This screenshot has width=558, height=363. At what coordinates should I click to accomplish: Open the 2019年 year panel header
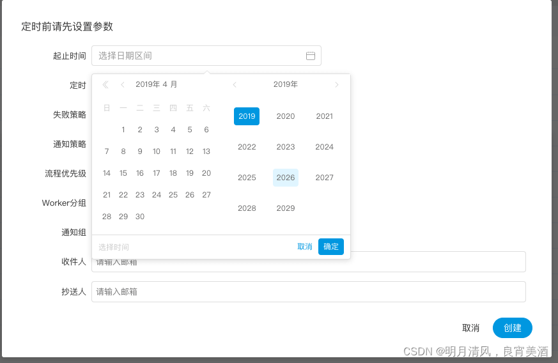[x=286, y=84]
